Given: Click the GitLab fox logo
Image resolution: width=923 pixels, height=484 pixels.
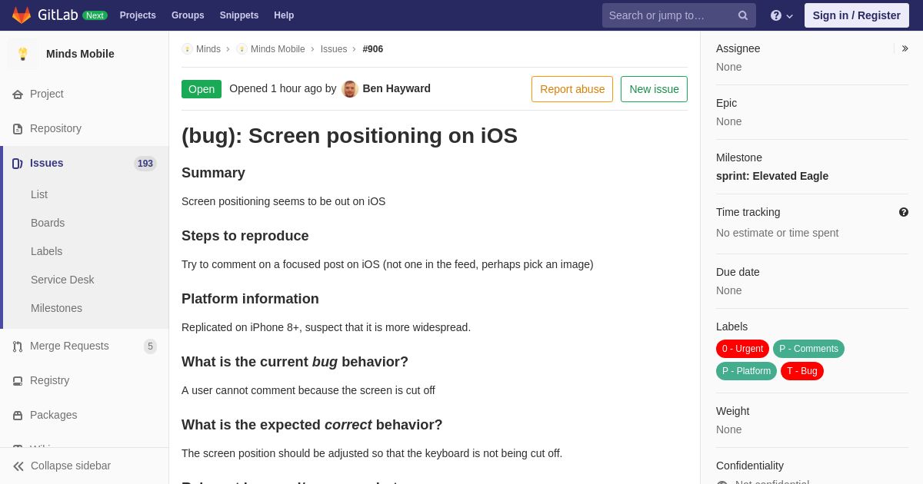Looking at the screenshot, I should [22, 15].
